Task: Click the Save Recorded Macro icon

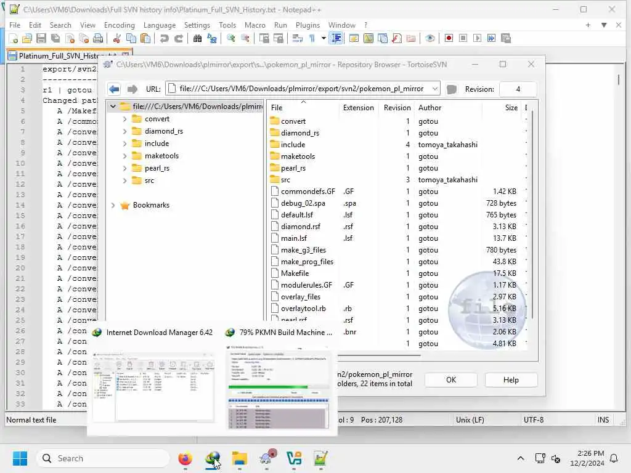Action: (x=506, y=38)
